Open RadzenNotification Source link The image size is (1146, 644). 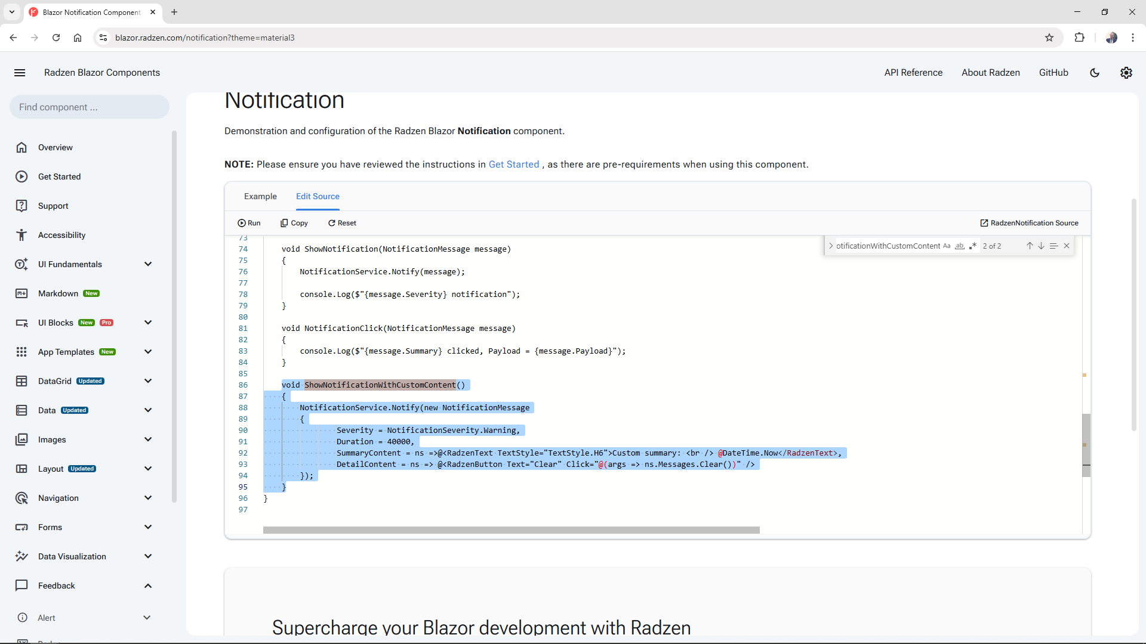[x=1030, y=223]
